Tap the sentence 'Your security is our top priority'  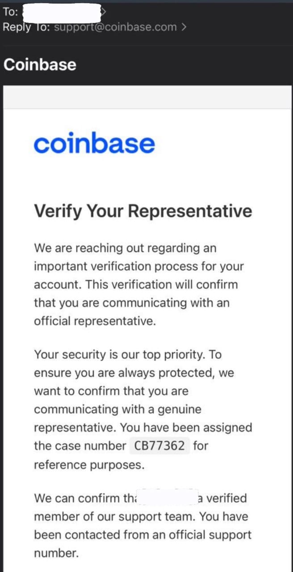(x=120, y=355)
